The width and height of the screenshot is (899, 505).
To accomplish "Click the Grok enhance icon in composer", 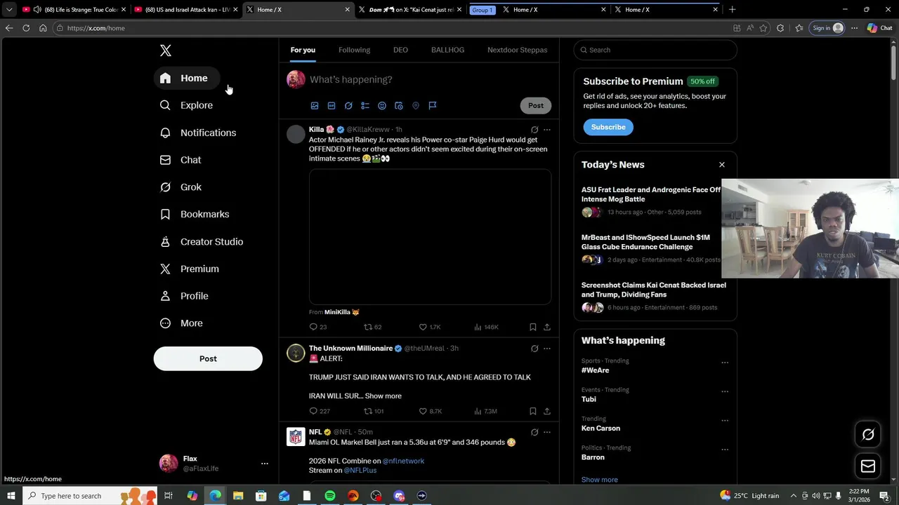I will [348, 105].
